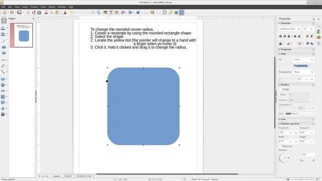Open the File menu
The width and height of the screenshot is (322, 181).
point(3,7)
